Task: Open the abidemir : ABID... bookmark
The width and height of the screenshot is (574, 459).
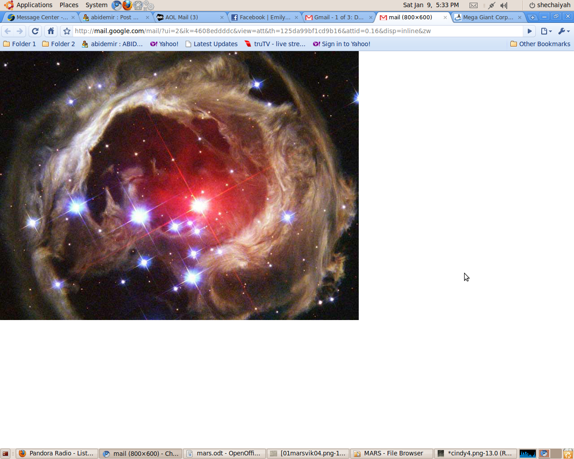Action: pos(112,44)
